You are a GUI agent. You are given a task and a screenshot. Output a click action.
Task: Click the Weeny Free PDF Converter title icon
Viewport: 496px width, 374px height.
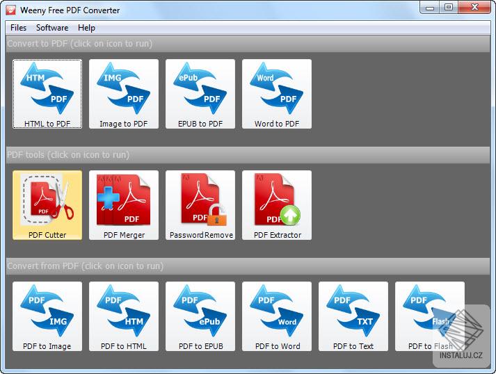(x=10, y=10)
